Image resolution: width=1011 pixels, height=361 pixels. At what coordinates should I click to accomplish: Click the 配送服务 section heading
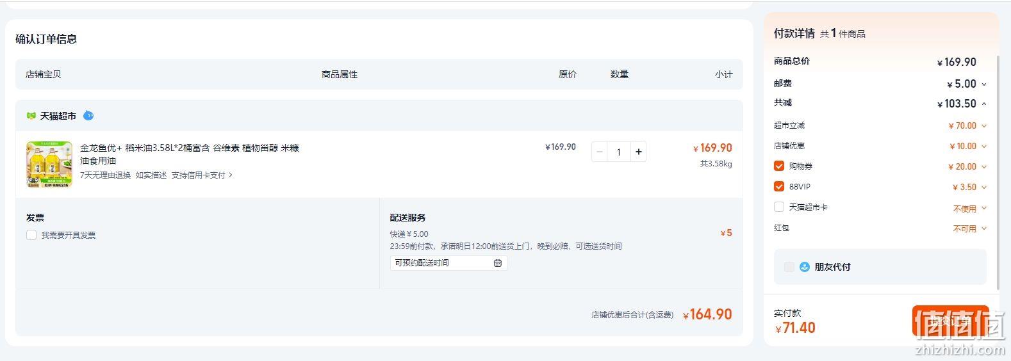pos(408,218)
